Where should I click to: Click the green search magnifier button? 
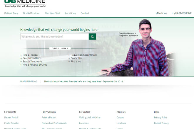click(92, 37)
